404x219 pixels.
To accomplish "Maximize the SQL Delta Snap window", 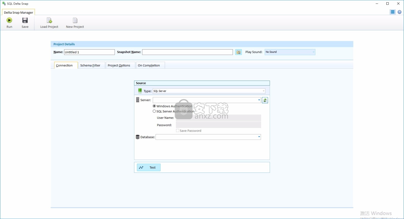I will 388,4.
